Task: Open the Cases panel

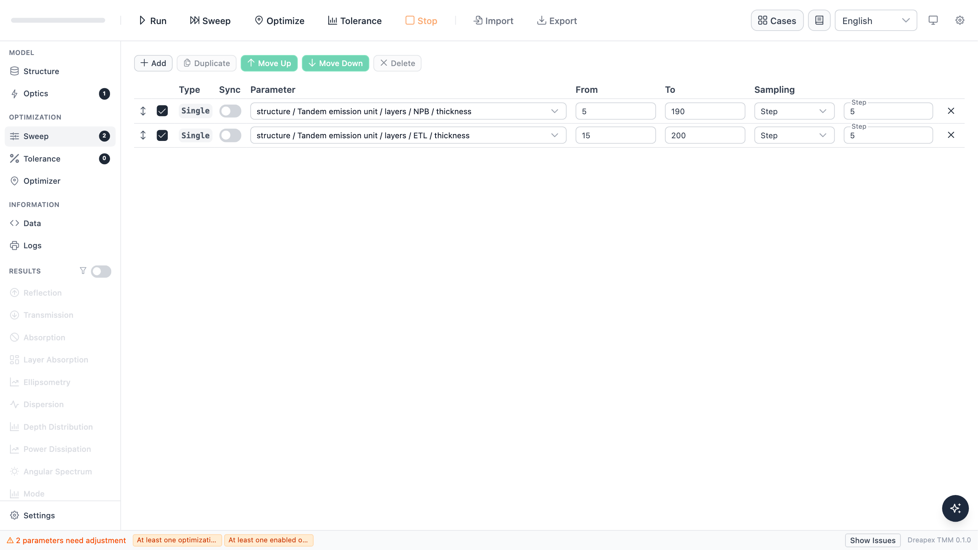Action: pos(777,21)
